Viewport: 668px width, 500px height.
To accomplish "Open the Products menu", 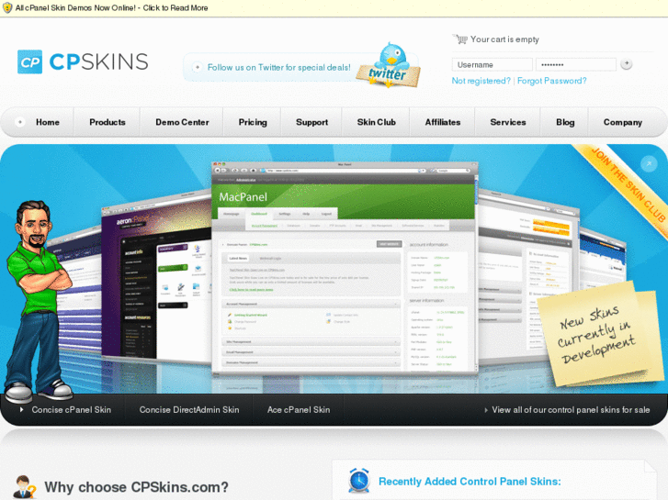I will (108, 122).
